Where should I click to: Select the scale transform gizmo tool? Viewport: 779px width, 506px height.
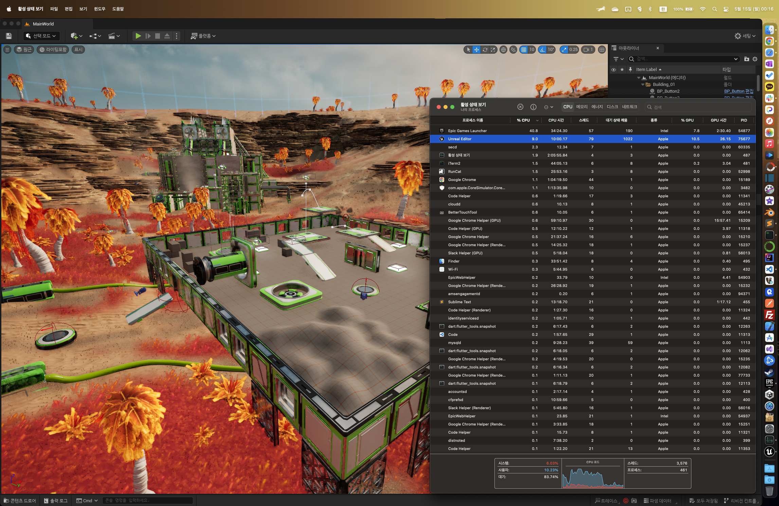493,50
